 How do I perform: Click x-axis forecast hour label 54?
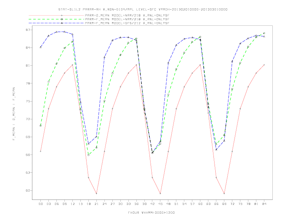[184, 204]
